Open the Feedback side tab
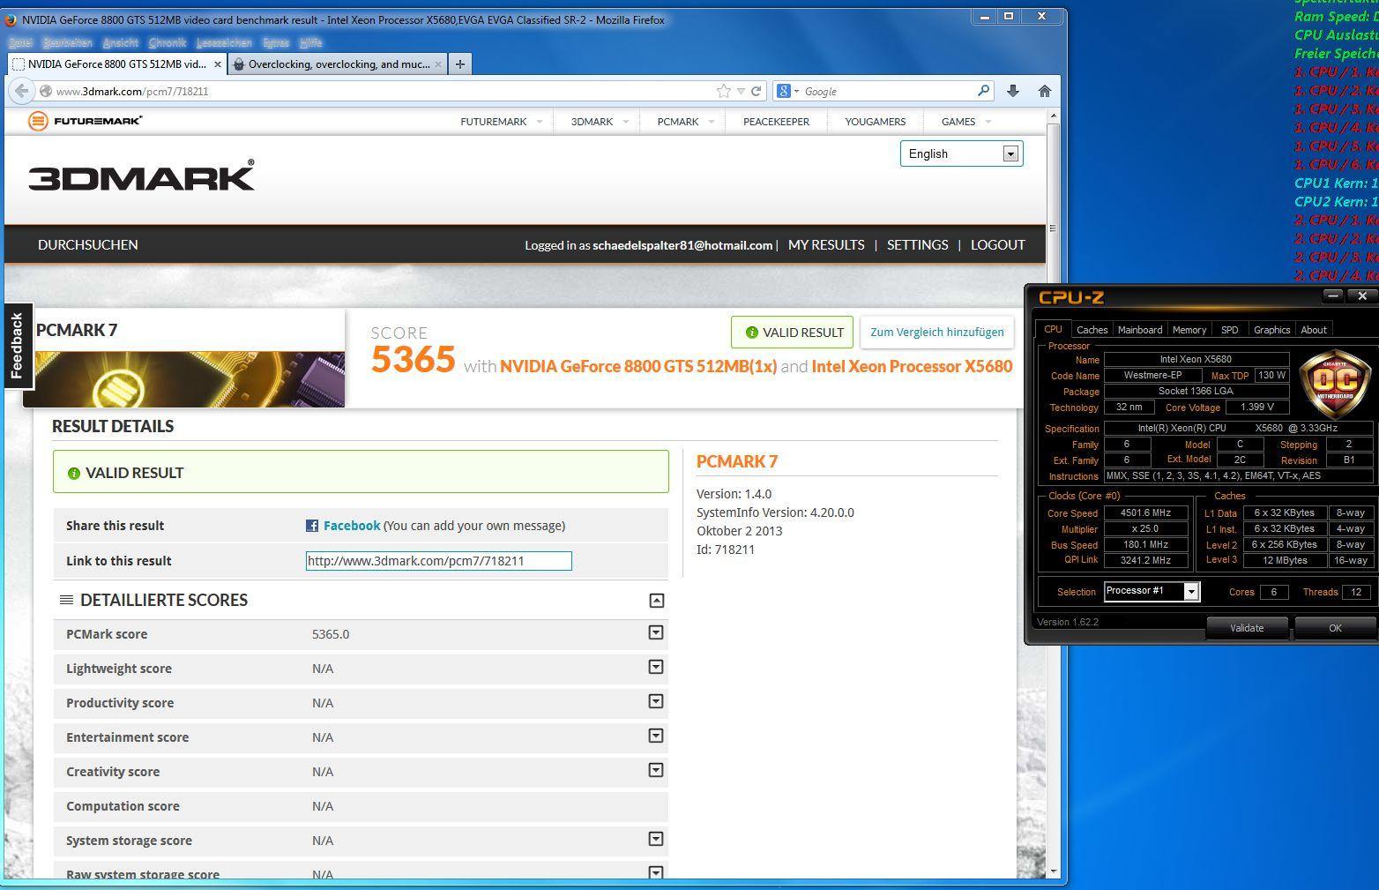 click(17, 346)
